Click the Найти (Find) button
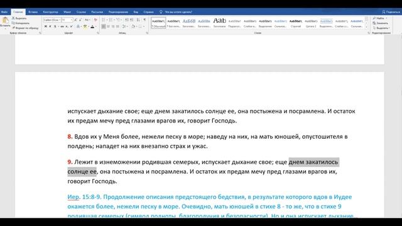Viewport: 402px width, 226px height. click(379, 18)
